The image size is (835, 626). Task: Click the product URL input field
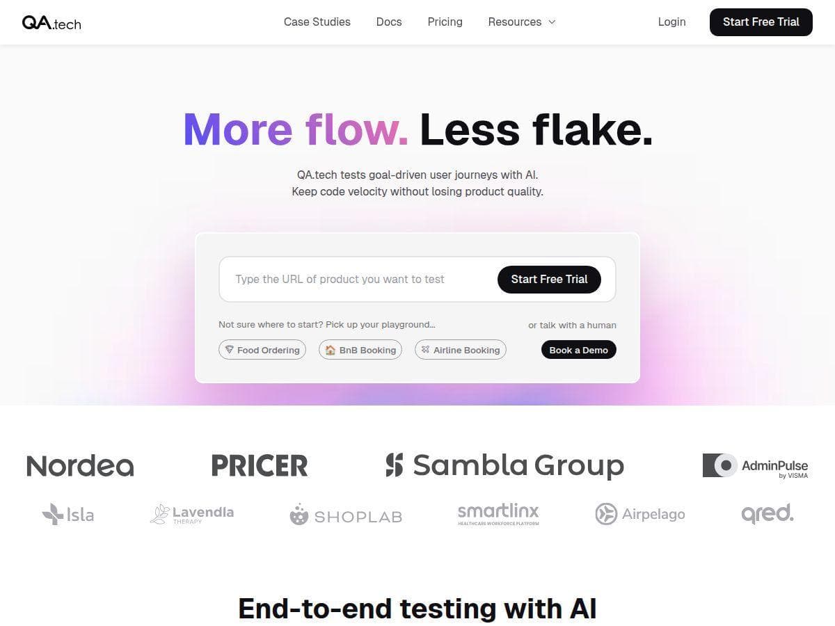[x=348, y=279]
